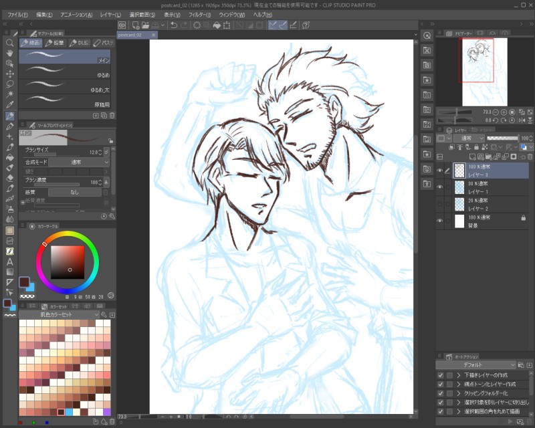The width and height of the screenshot is (535, 428).
Task: Select the メイン brush preset
Action: [64, 56]
